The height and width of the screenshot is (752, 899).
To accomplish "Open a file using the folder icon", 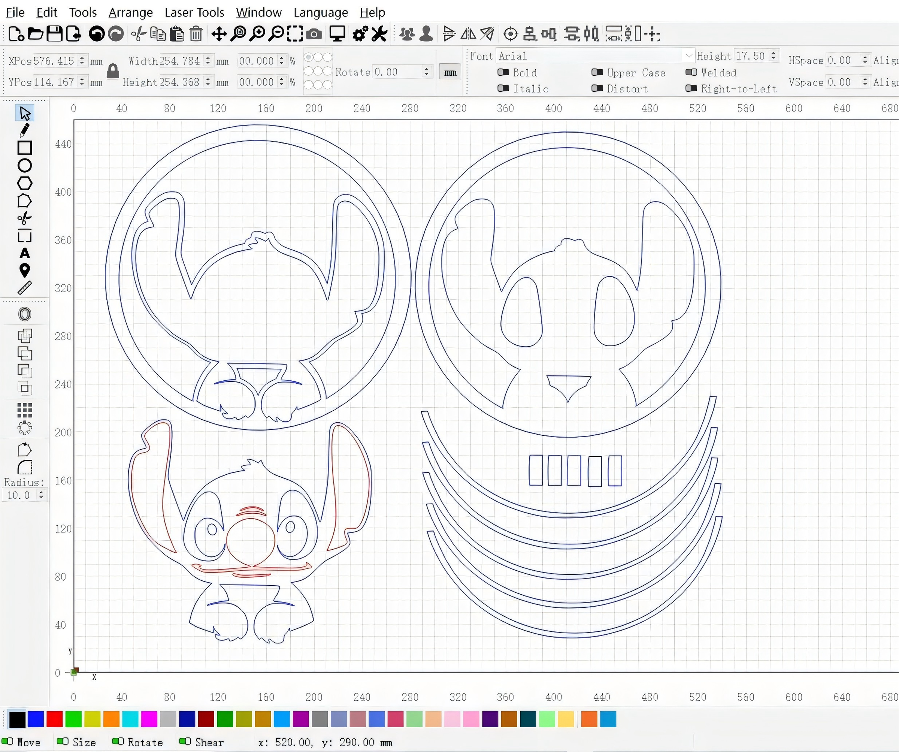I will pyautogui.click(x=36, y=33).
